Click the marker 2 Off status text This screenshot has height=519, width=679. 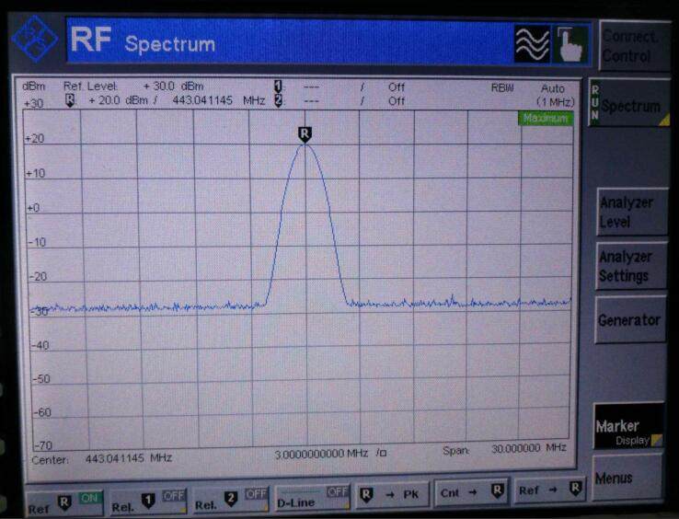(x=397, y=101)
